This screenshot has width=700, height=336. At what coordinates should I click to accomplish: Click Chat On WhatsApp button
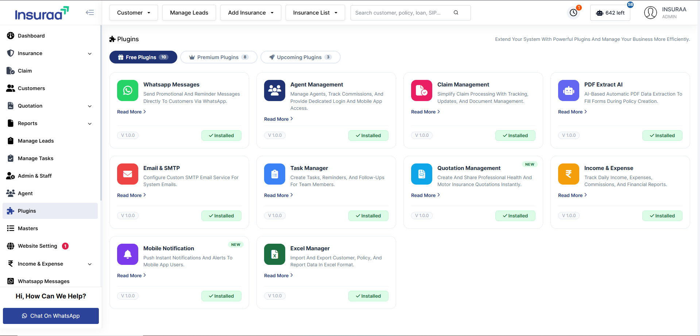[51, 316]
